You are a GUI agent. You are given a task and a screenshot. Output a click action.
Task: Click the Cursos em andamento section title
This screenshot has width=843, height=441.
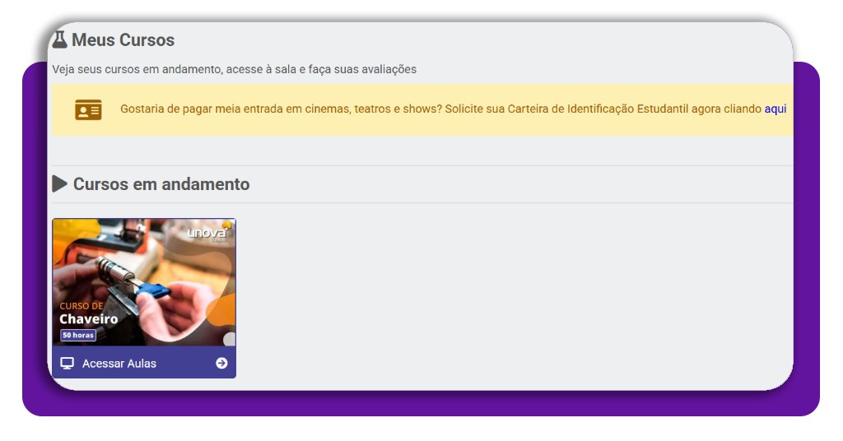161,184
